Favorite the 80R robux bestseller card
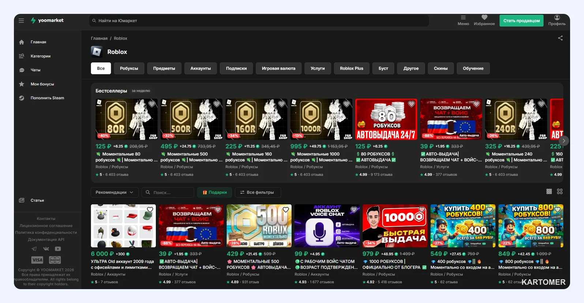This screenshot has width=584, height=303. click(152, 104)
